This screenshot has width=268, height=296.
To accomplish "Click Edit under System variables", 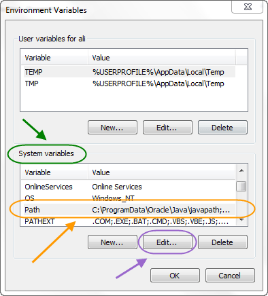I will click(167, 242).
